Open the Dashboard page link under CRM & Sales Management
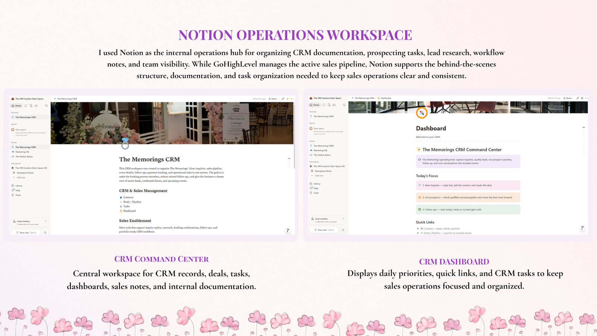 point(128,211)
